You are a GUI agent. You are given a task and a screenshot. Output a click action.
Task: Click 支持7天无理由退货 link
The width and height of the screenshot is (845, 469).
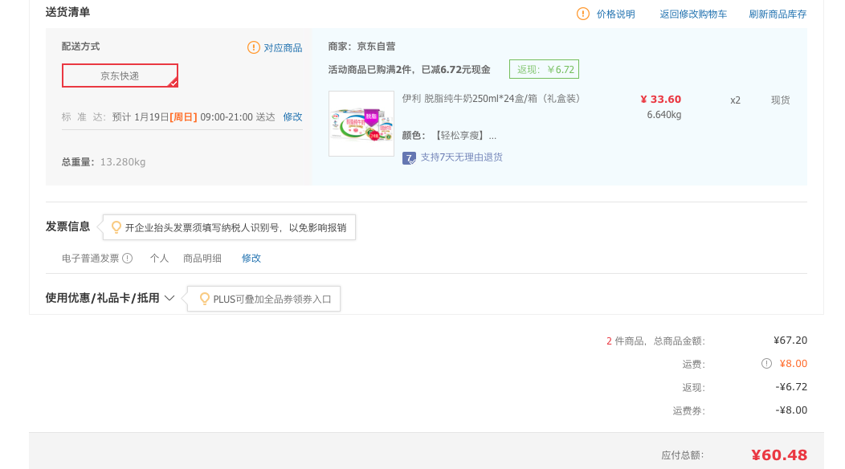[462, 157]
